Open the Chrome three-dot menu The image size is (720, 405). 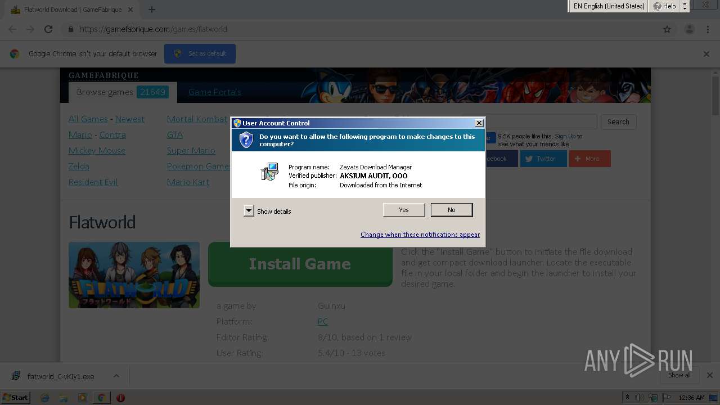click(x=708, y=29)
